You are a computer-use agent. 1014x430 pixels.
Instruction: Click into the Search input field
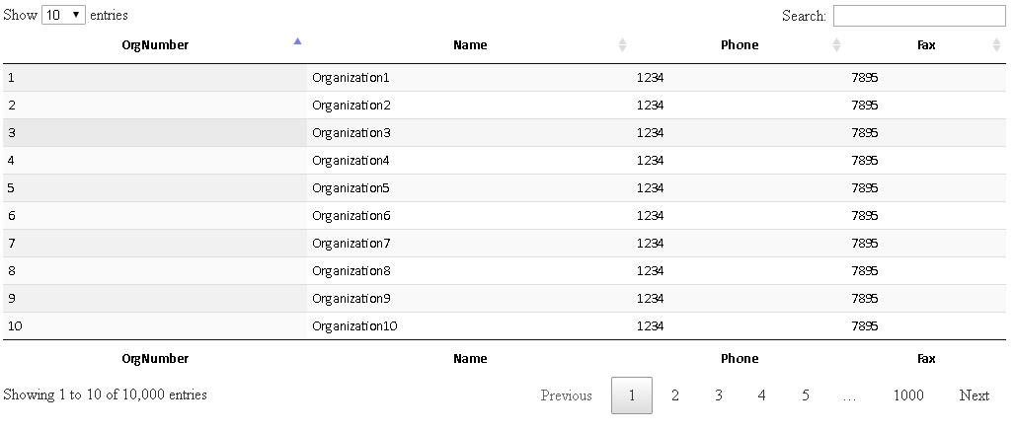click(x=918, y=16)
